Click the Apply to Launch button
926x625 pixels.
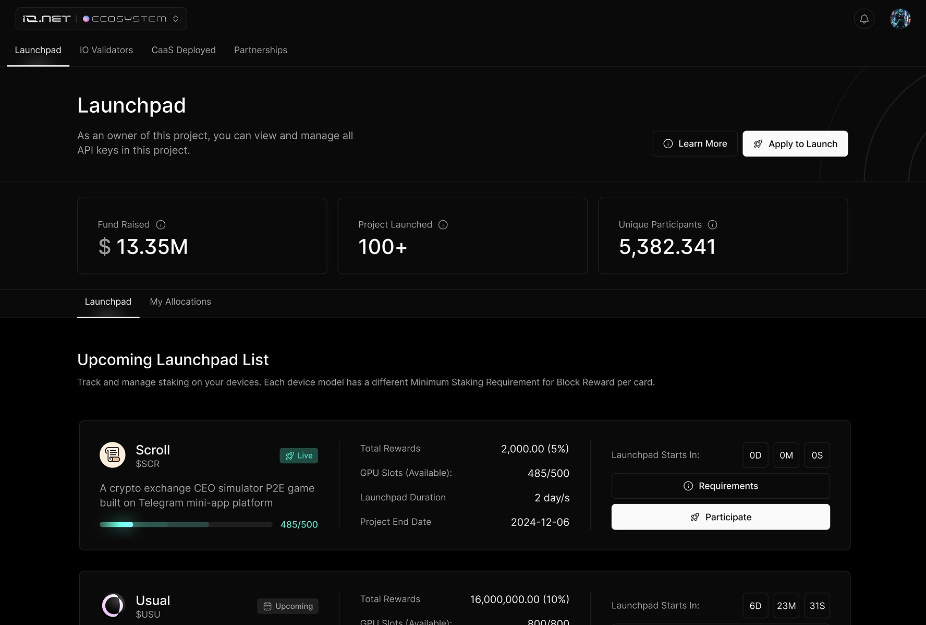(795, 143)
